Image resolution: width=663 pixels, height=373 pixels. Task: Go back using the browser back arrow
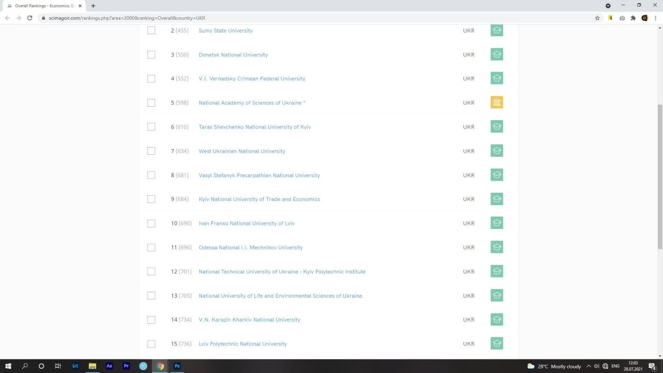coord(7,18)
